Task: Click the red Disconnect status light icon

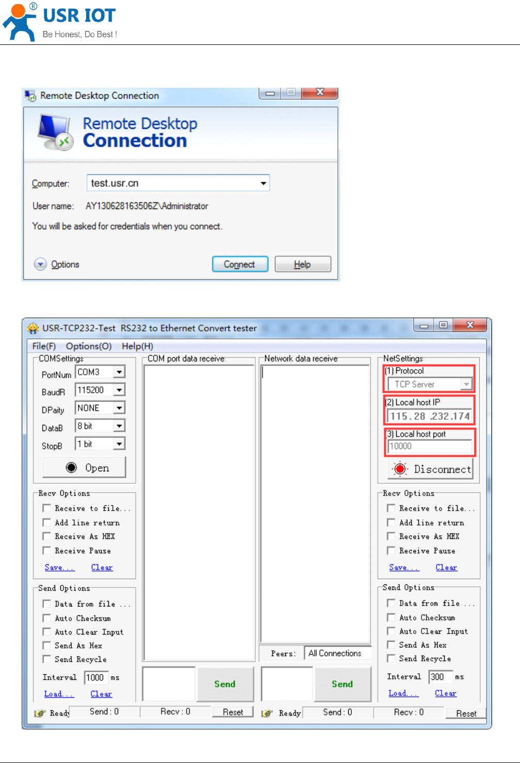Action: pos(400,469)
